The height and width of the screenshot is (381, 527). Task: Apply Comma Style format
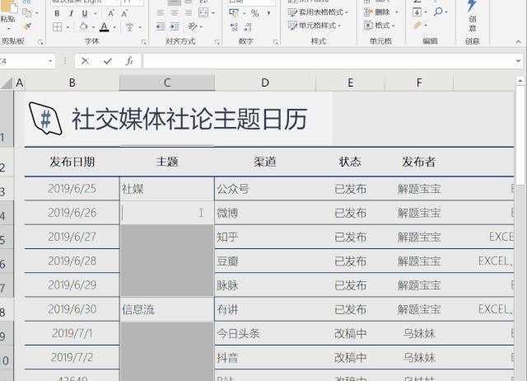268,13
